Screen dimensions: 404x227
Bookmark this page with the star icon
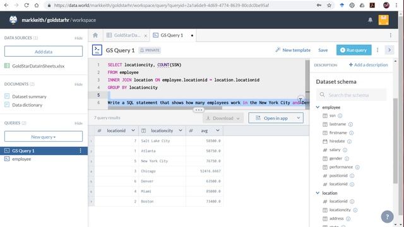click(329, 5)
